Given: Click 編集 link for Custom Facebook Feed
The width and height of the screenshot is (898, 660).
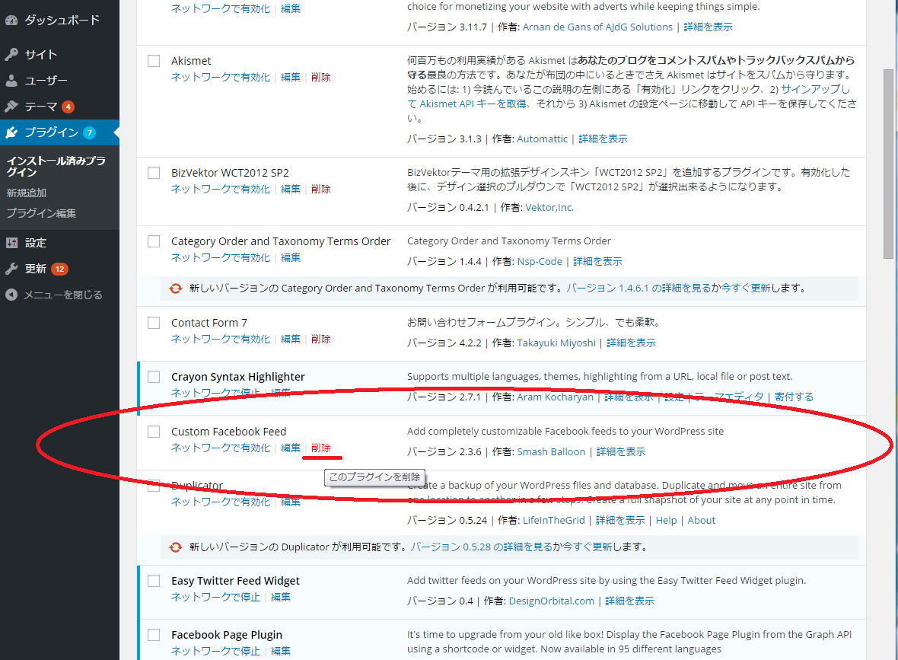Looking at the screenshot, I should 291,448.
